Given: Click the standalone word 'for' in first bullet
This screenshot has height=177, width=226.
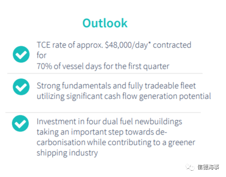Looking at the screenshot, I should click(x=42, y=55).
